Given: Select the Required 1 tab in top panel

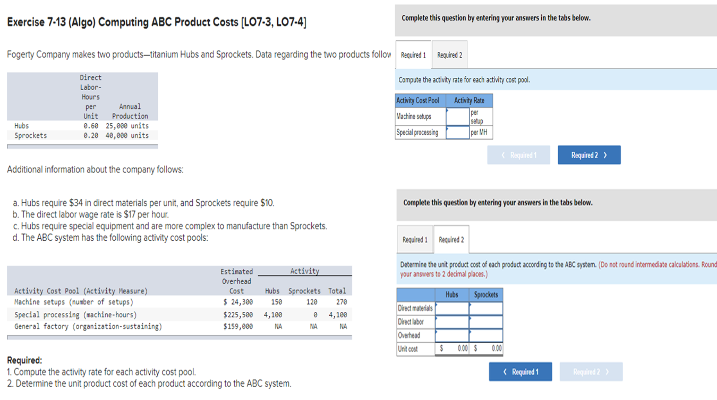Looking at the screenshot, I should (x=413, y=55).
